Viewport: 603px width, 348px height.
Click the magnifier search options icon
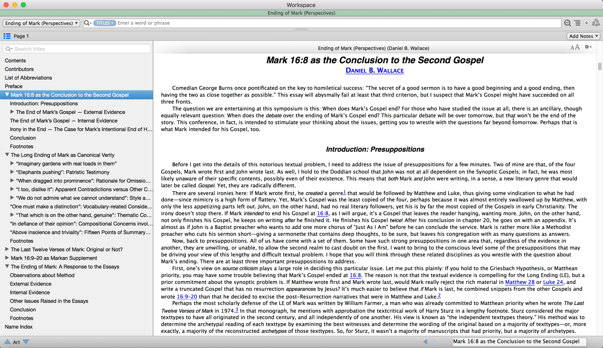click(x=87, y=23)
